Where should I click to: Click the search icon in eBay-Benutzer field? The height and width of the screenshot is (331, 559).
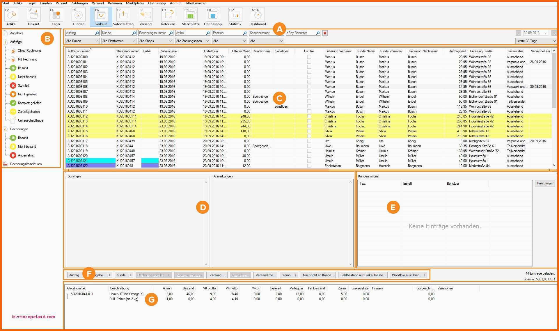[x=318, y=33]
